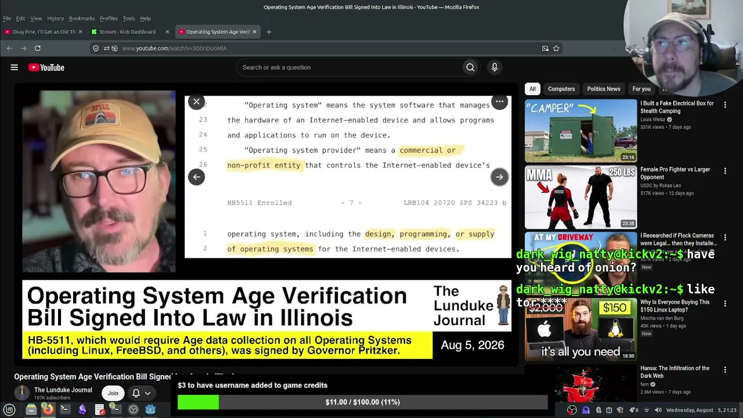This screenshot has height=418, width=743.
Task: Open picture-in-picture icon in the address bar
Action: point(545,48)
